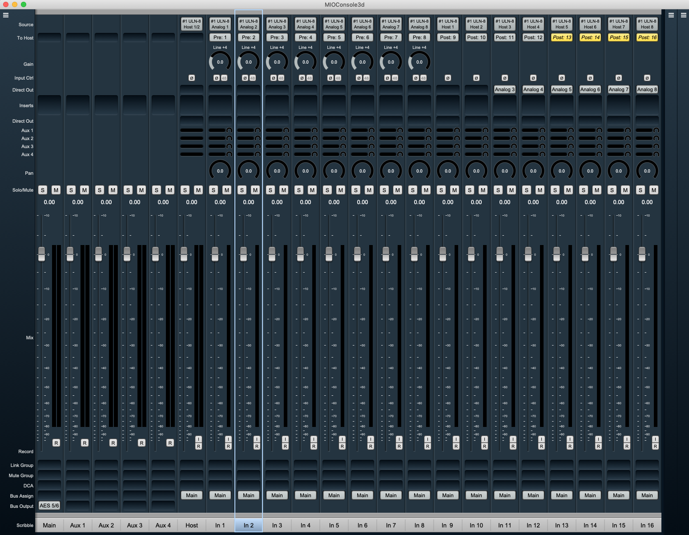The width and height of the screenshot is (689, 535).
Task: Mute the Aux 1 strip
Action: coord(85,190)
